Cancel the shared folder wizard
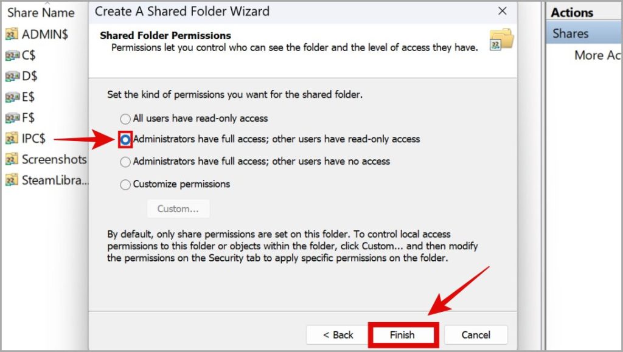The height and width of the screenshot is (352, 623). click(475, 334)
